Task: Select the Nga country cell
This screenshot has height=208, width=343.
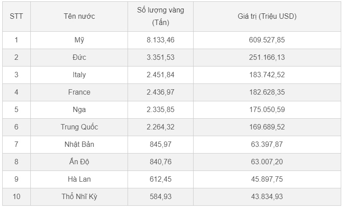Action: 79,109
